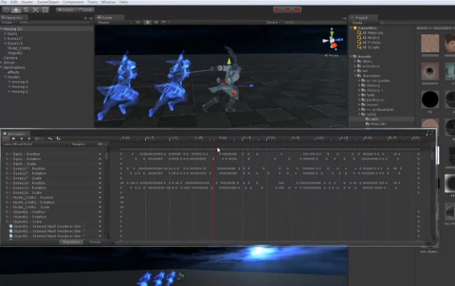Open the Component menu
This screenshot has height=286, width=455.
[73, 2]
